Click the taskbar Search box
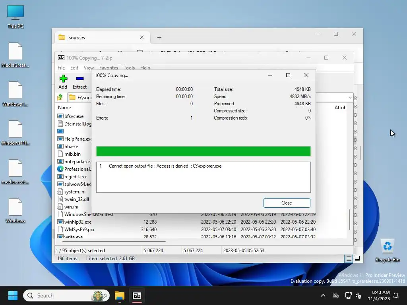 point(66,295)
